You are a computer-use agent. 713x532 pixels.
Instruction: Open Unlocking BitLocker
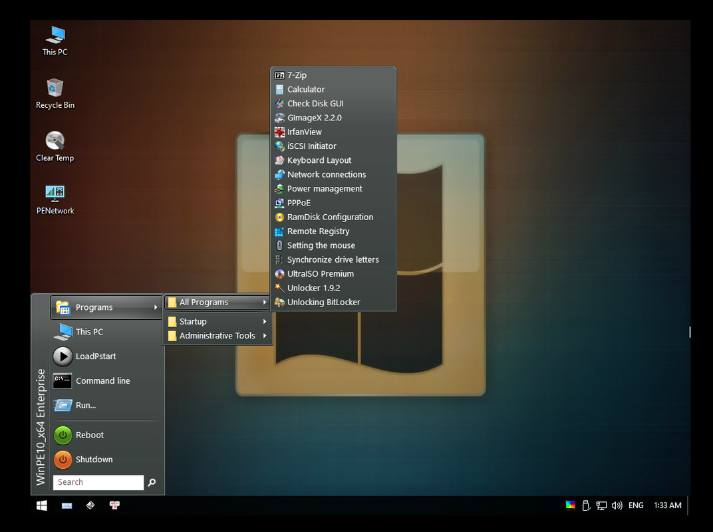pos(333,303)
